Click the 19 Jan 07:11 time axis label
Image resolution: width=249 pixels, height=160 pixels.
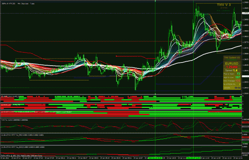click(x=16, y=158)
